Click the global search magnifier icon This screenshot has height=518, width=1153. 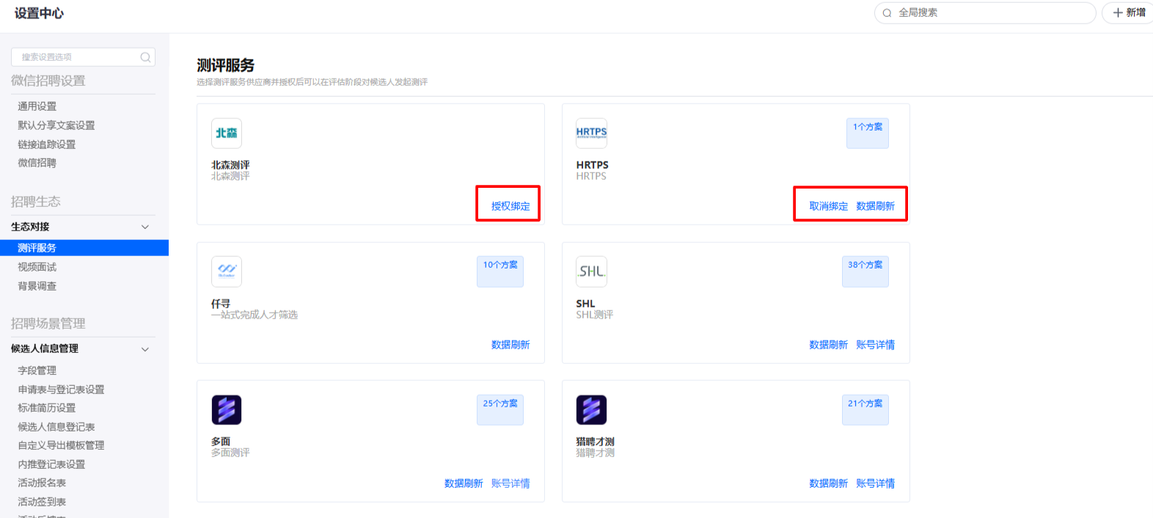[887, 13]
